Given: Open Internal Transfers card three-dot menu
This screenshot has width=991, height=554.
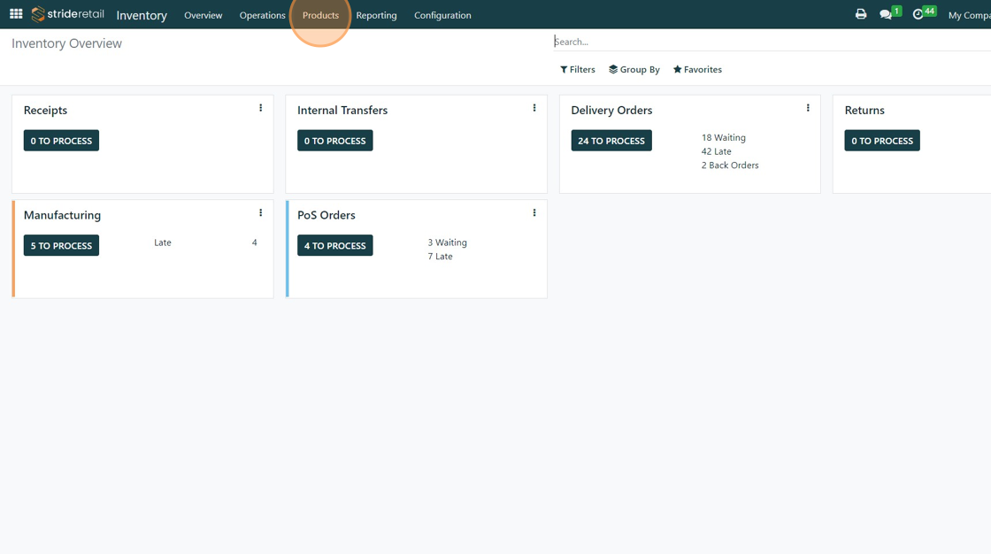Looking at the screenshot, I should pyautogui.click(x=534, y=108).
